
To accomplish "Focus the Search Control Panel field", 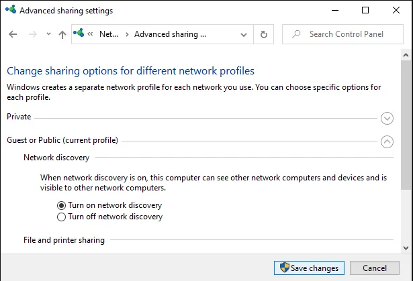I will [x=342, y=34].
